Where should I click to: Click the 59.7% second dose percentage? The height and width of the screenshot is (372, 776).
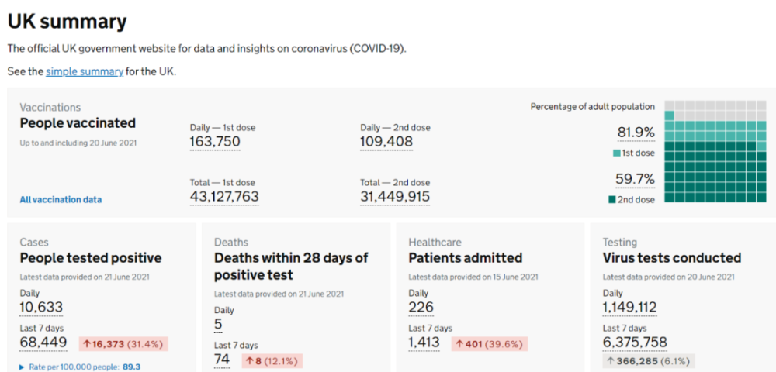(635, 179)
